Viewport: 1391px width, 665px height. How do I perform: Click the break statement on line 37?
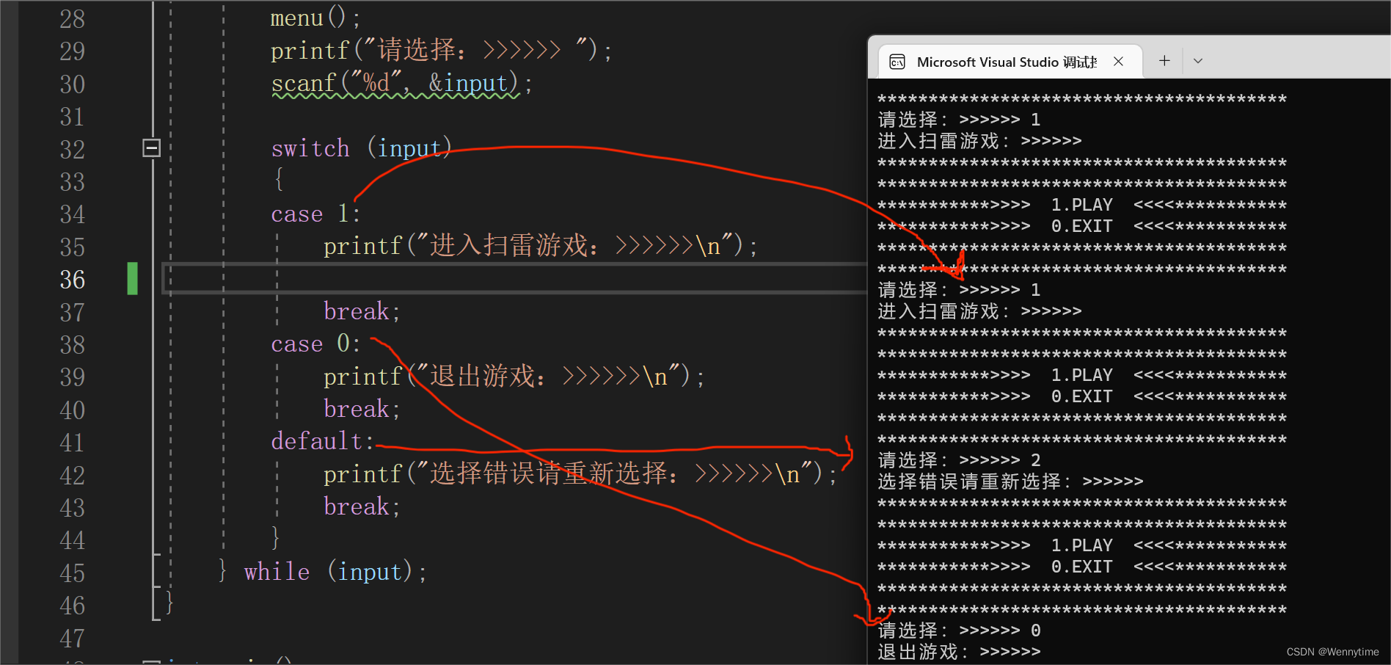click(x=362, y=311)
